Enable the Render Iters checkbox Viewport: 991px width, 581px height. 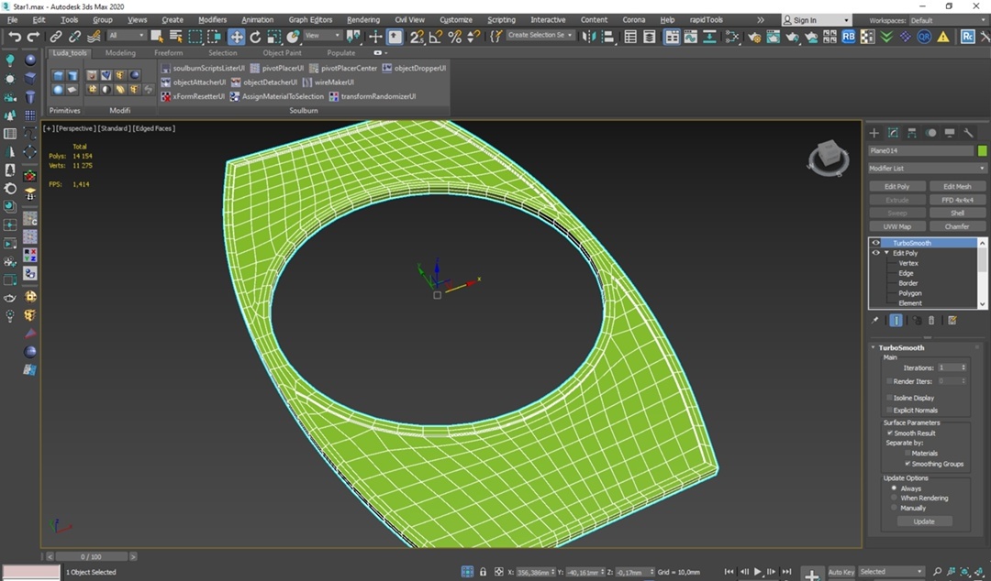tap(890, 381)
